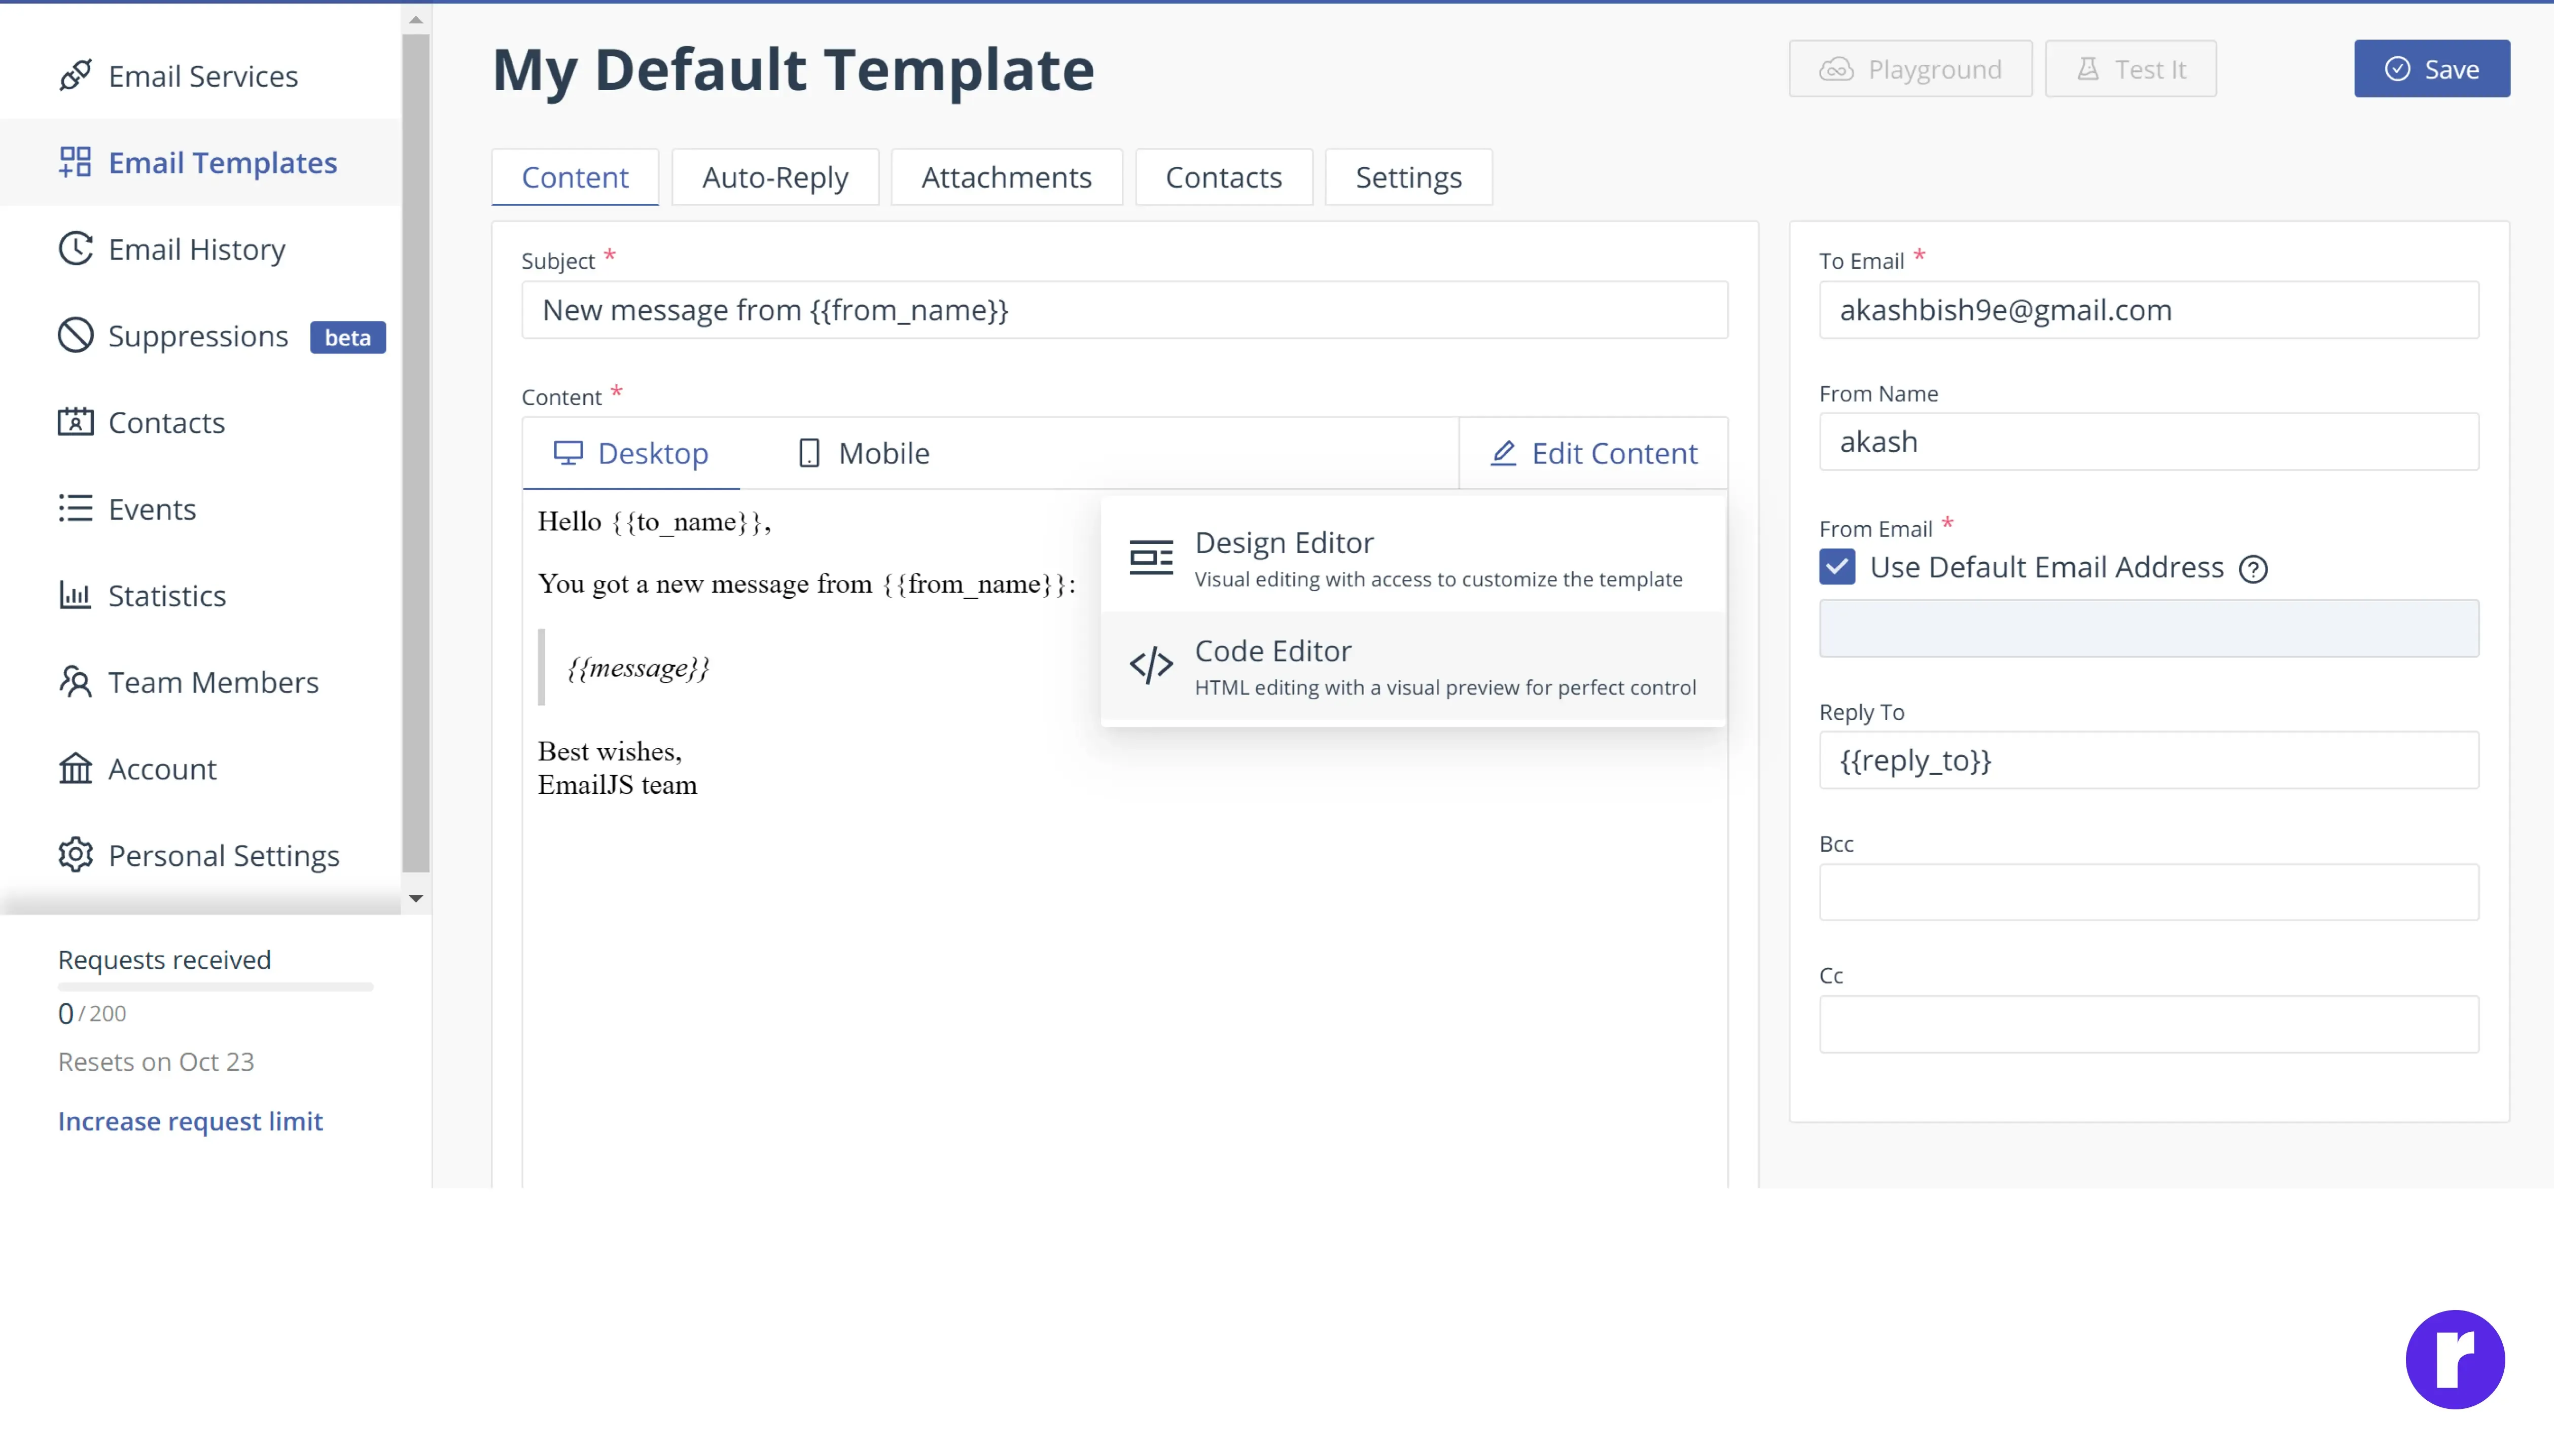The width and height of the screenshot is (2554, 1456).
Task: Go to Email History page
Action: (200, 249)
